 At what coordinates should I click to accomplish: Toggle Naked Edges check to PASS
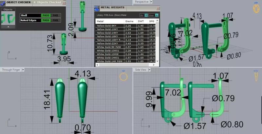tap(46, 20)
